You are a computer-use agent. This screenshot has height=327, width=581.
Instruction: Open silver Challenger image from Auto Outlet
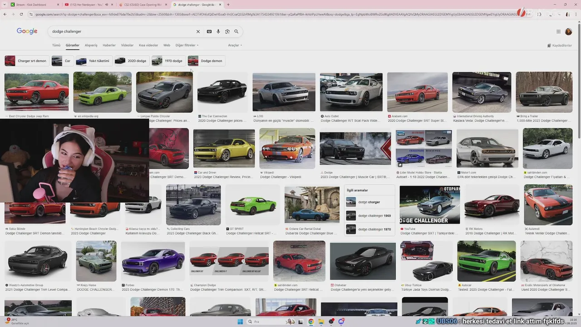point(351,92)
